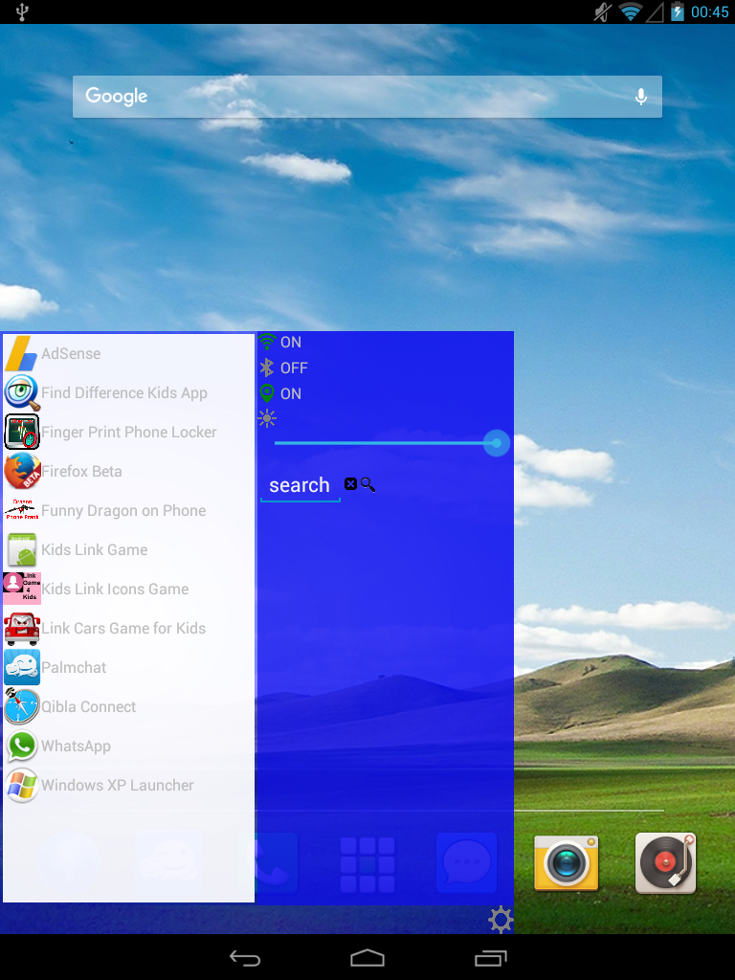Select the Palmchat list label
Viewport: 735px width, 980px height.
click(x=74, y=667)
